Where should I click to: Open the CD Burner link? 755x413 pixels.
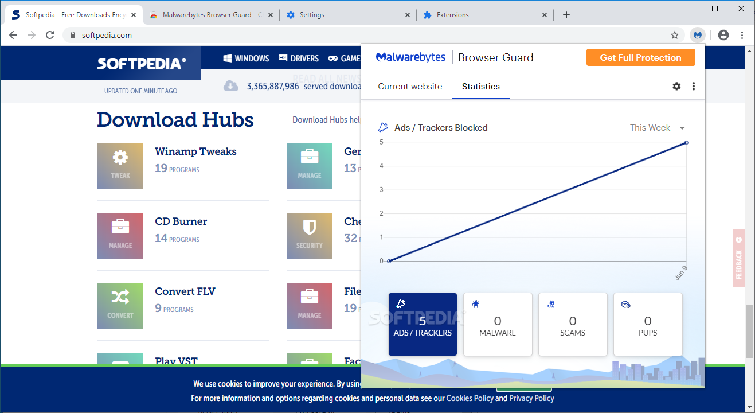(x=181, y=221)
